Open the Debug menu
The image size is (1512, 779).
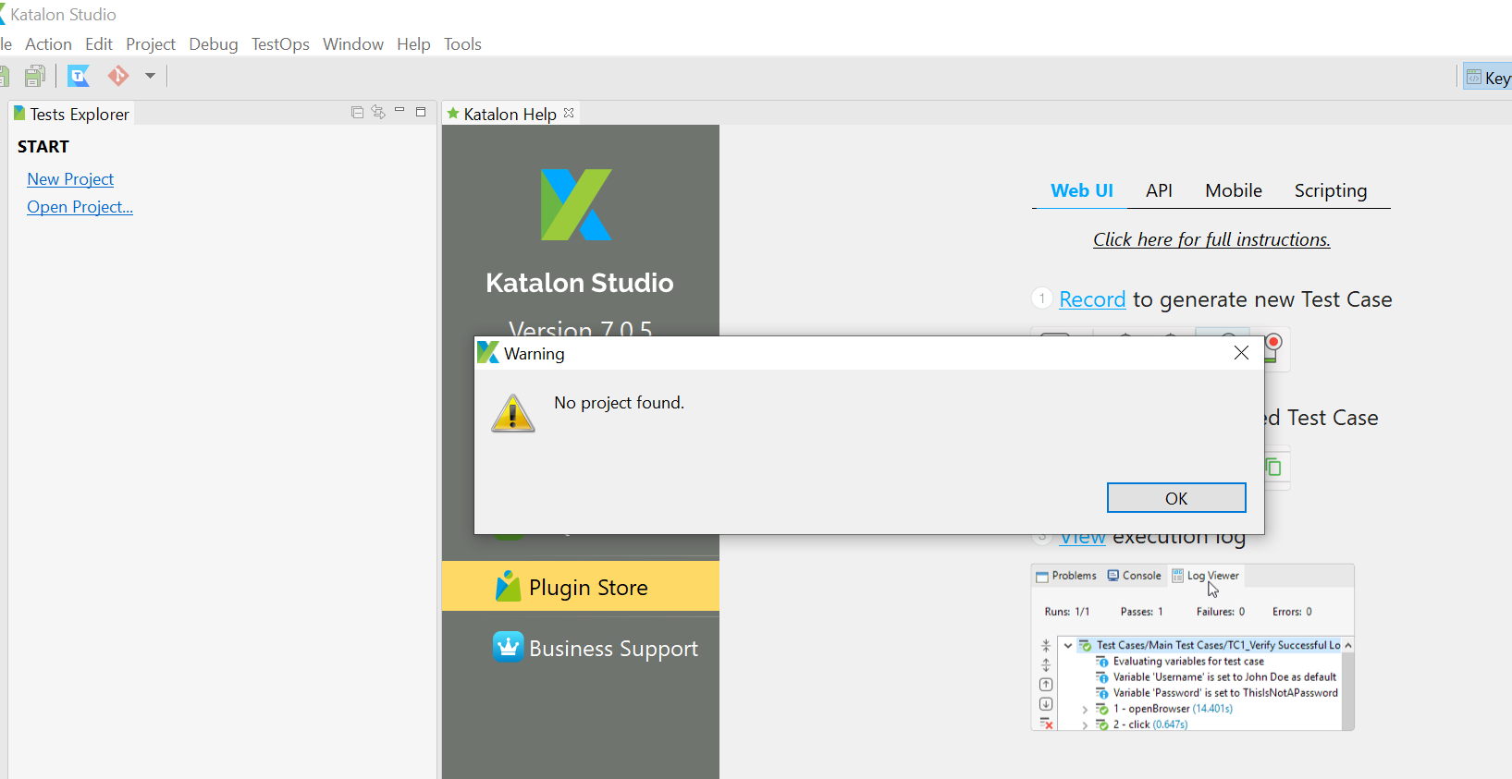click(214, 44)
